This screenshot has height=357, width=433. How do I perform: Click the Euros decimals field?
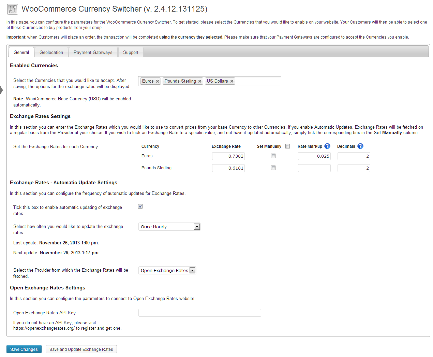[x=354, y=156]
